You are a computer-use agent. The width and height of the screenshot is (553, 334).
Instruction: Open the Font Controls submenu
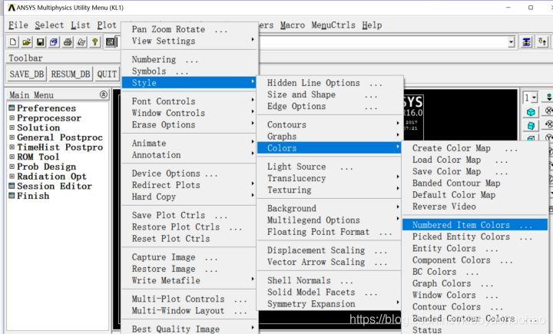(x=190, y=101)
